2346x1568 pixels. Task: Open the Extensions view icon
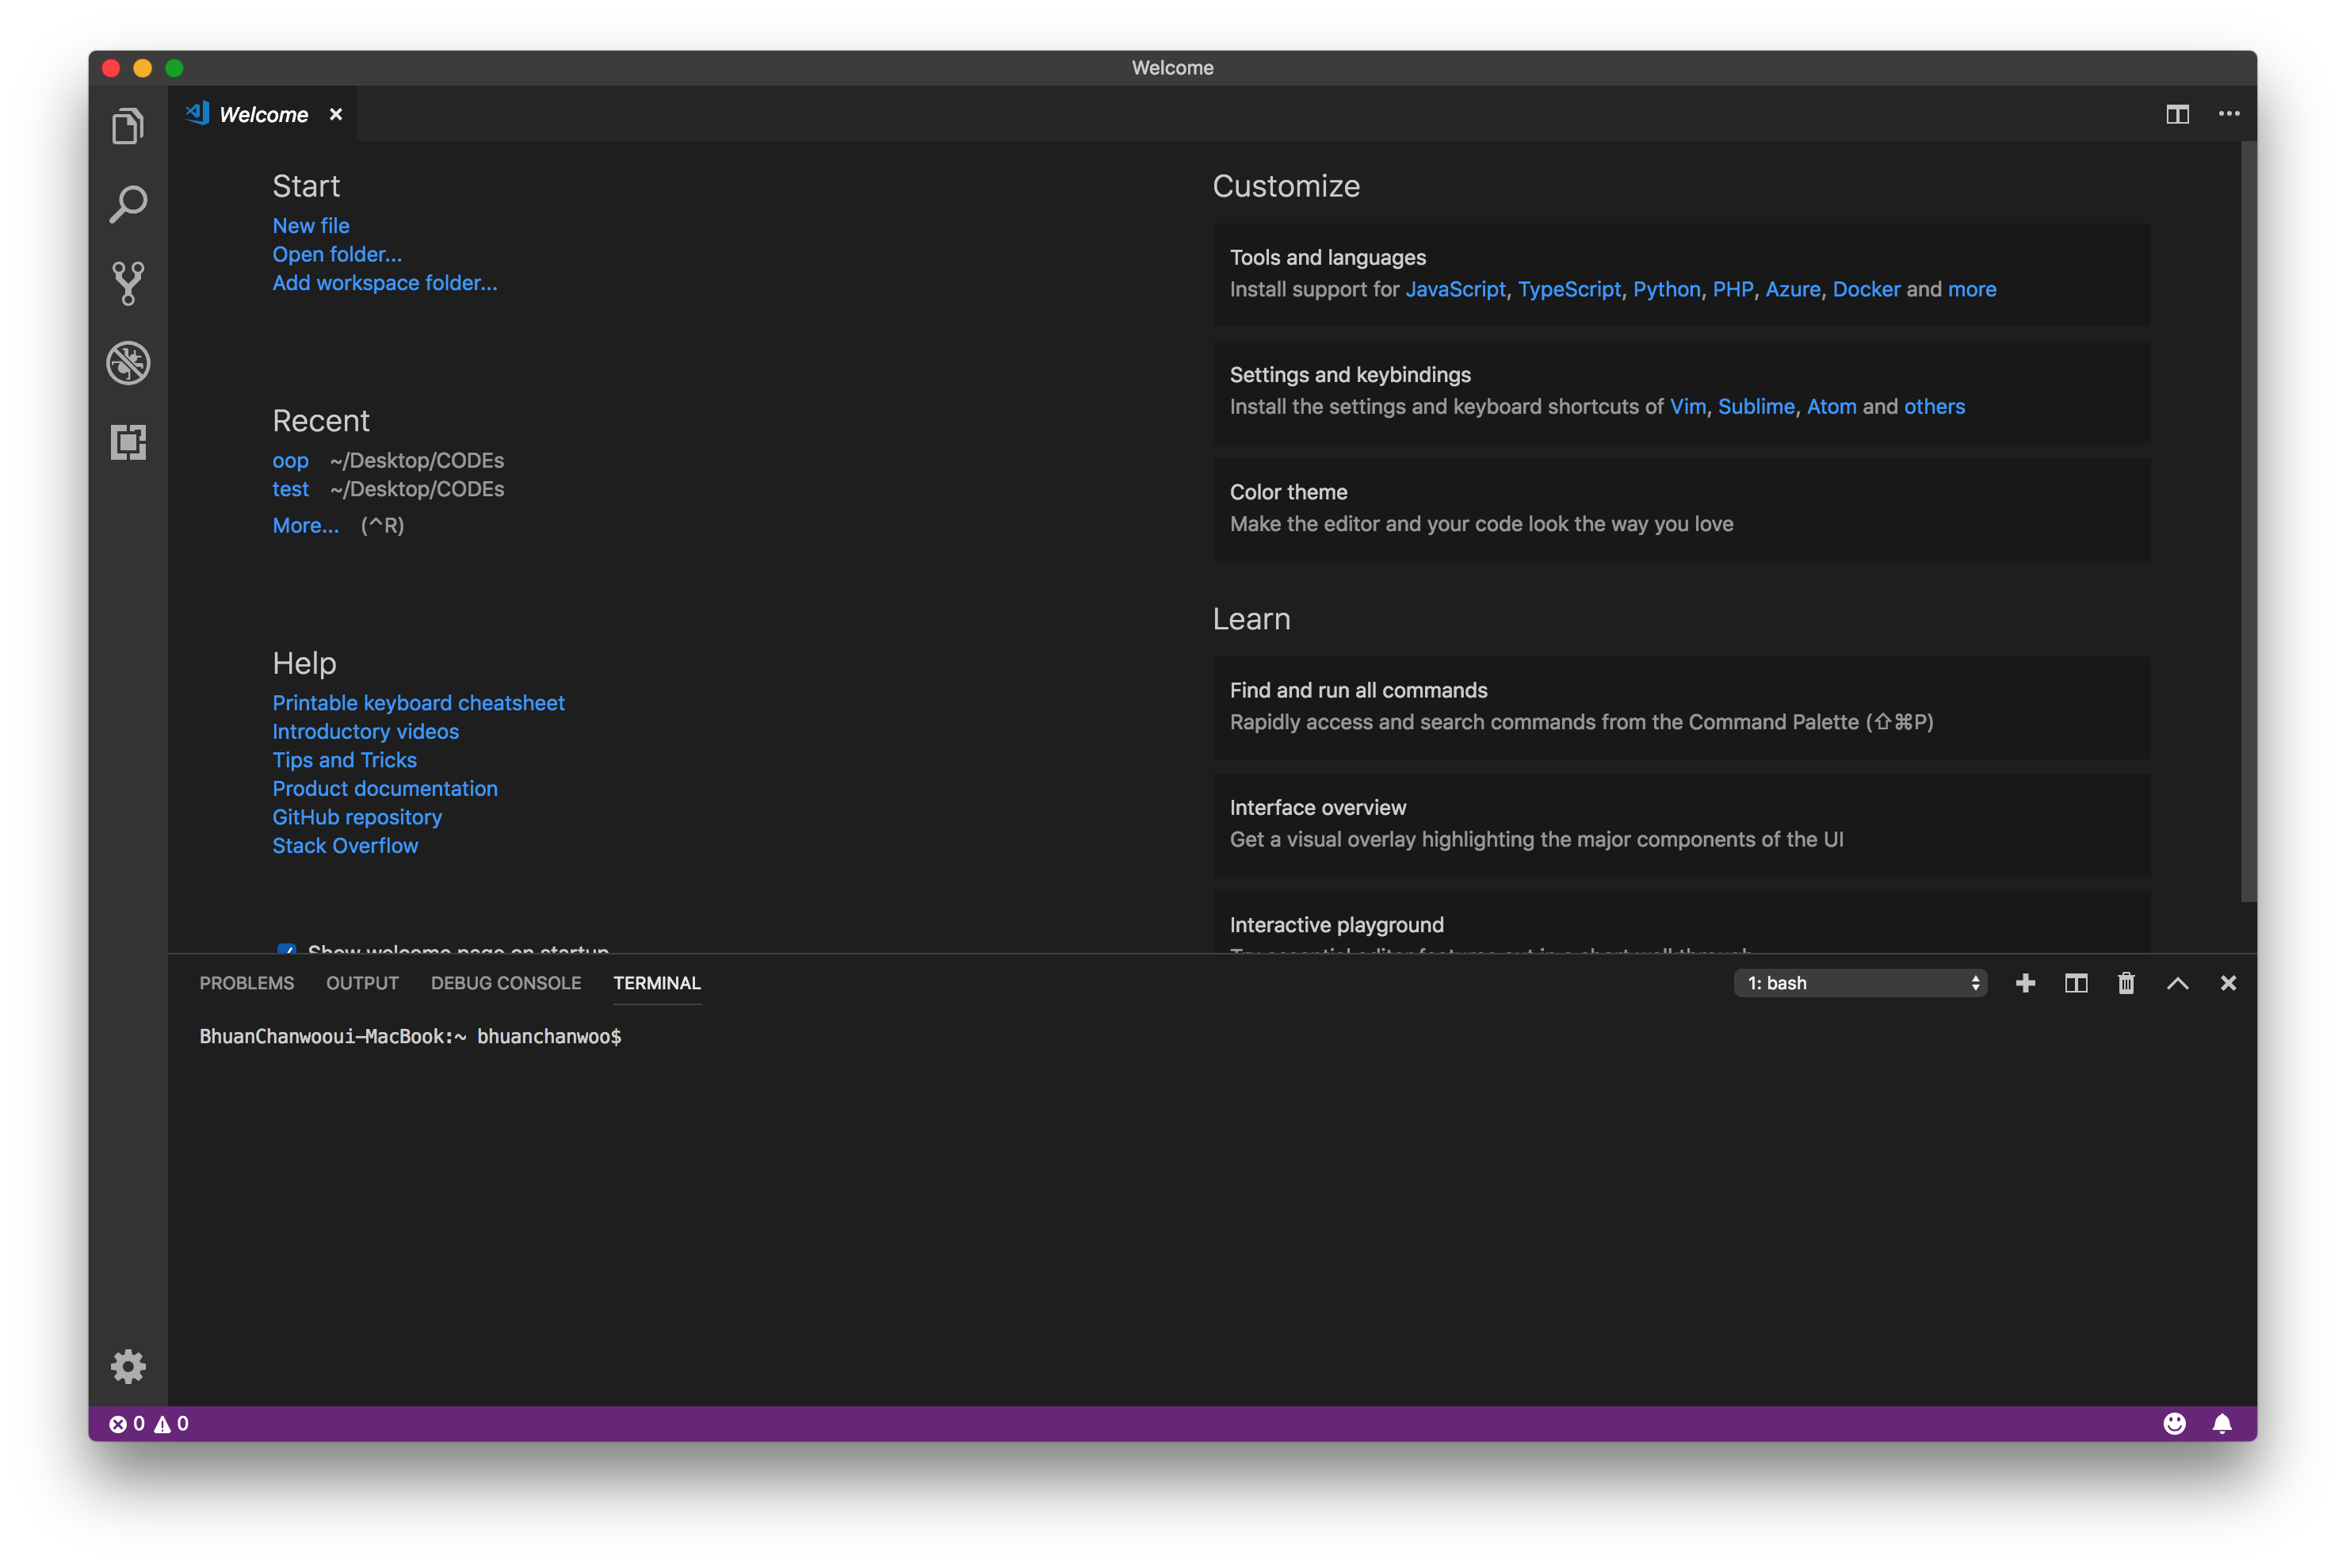point(128,442)
